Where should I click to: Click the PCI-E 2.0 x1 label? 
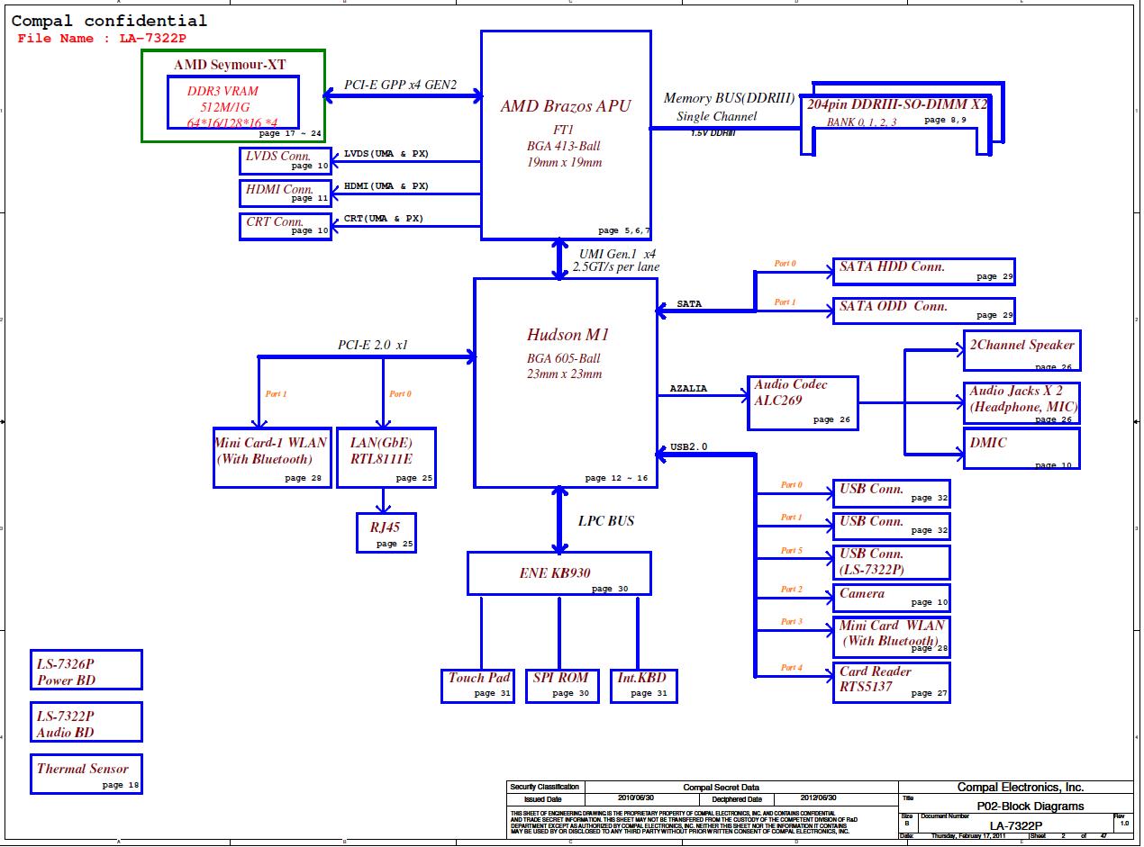click(x=373, y=345)
